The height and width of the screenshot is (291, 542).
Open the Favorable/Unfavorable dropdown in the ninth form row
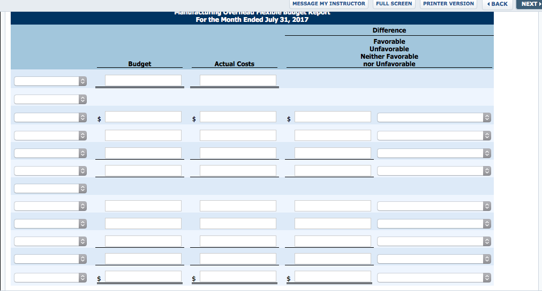[434, 224]
